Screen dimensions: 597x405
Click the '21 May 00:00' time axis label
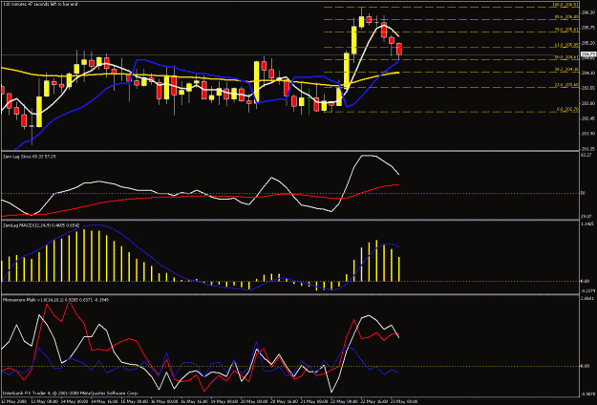click(x=314, y=401)
